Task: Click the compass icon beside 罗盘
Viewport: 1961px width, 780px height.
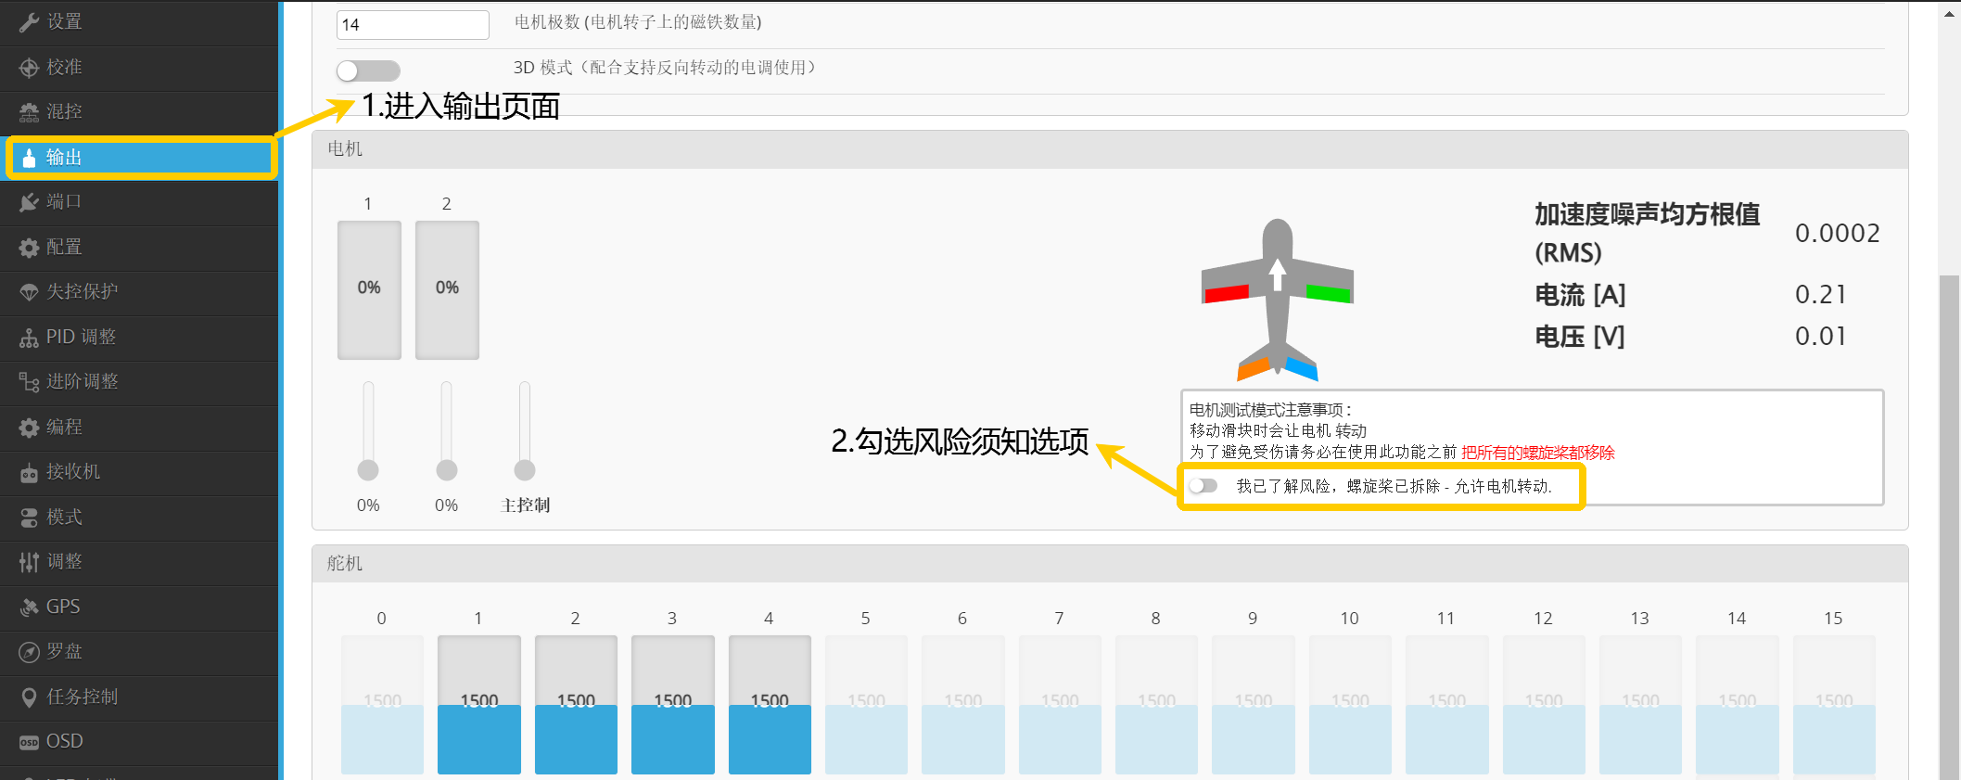Action: 29,652
